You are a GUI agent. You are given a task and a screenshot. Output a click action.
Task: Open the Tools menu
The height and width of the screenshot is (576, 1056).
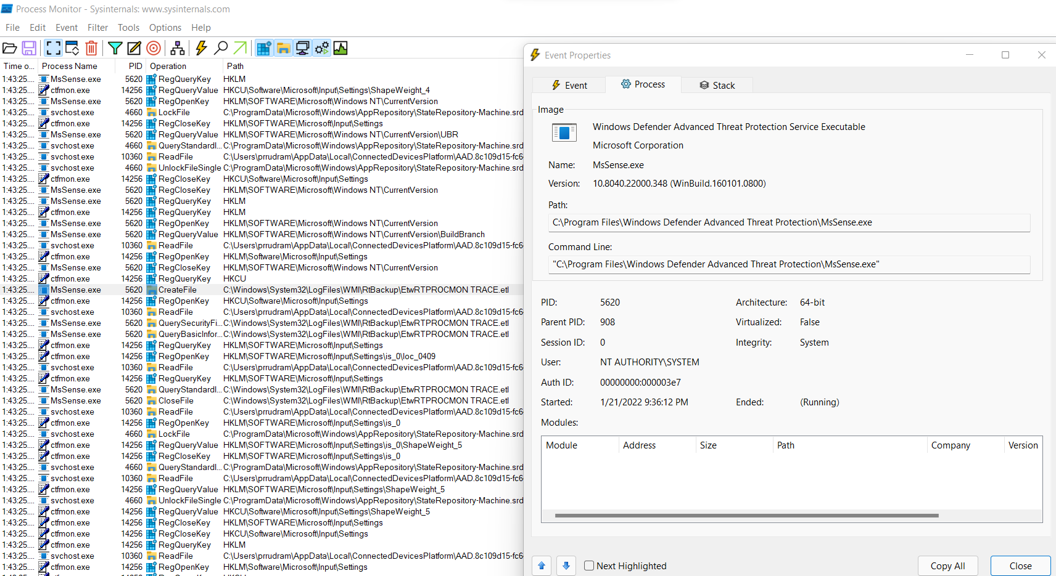tap(128, 28)
